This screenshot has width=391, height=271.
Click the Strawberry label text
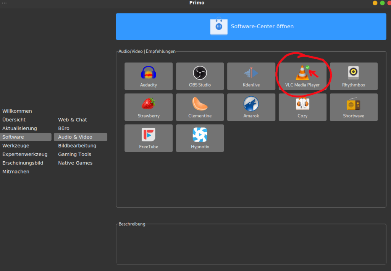point(149,116)
